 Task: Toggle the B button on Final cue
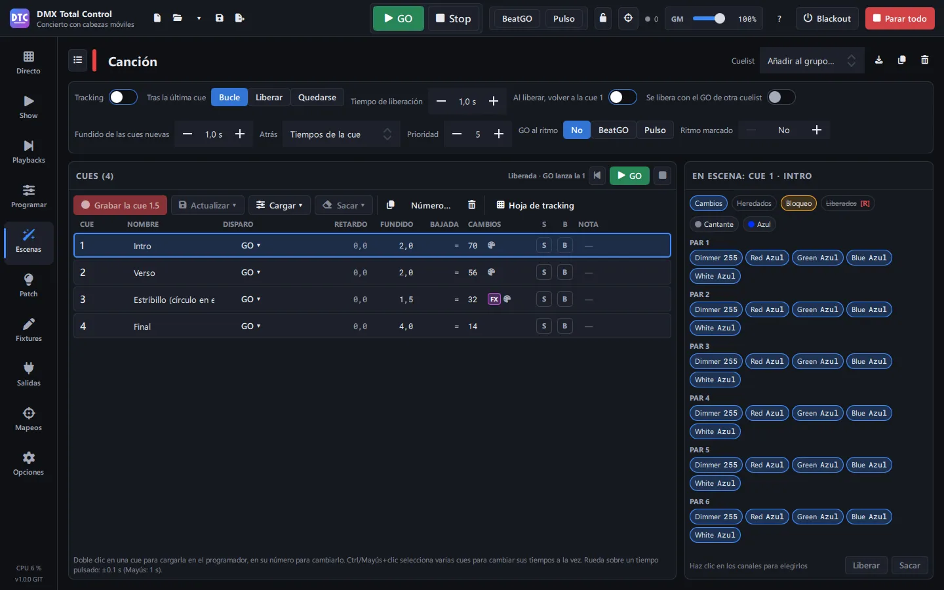[565, 326]
